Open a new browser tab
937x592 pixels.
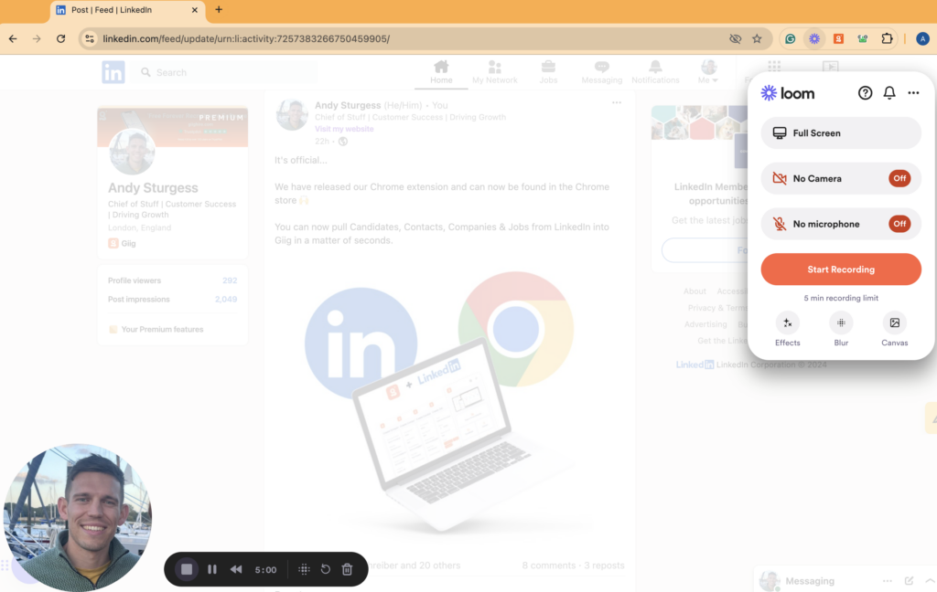(x=219, y=9)
